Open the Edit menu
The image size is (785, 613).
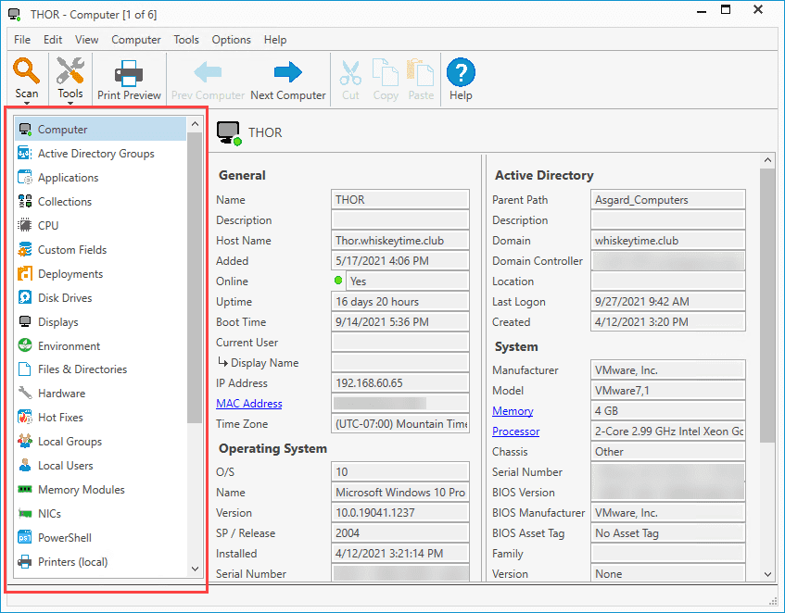tap(53, 40)
